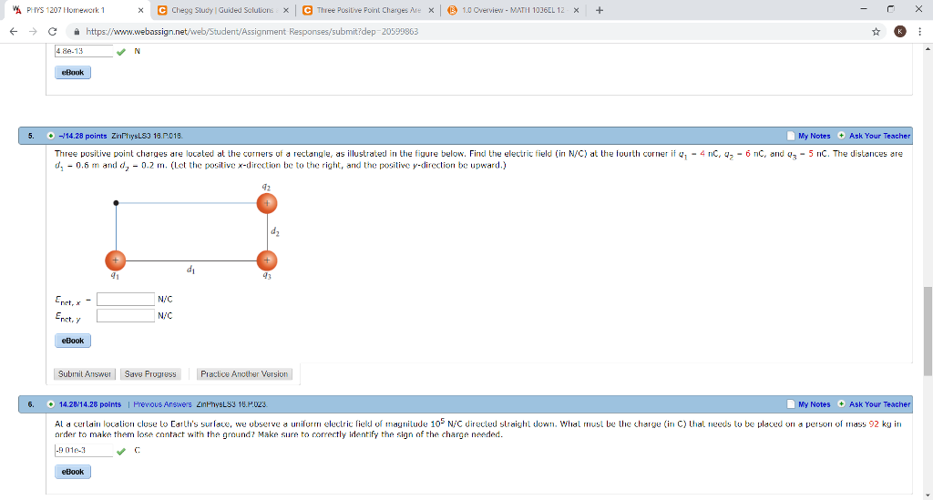Viewport: 933px width, 500px height.
Task: Open My Notes icon for question 5
Action: (x=791, y=136)
